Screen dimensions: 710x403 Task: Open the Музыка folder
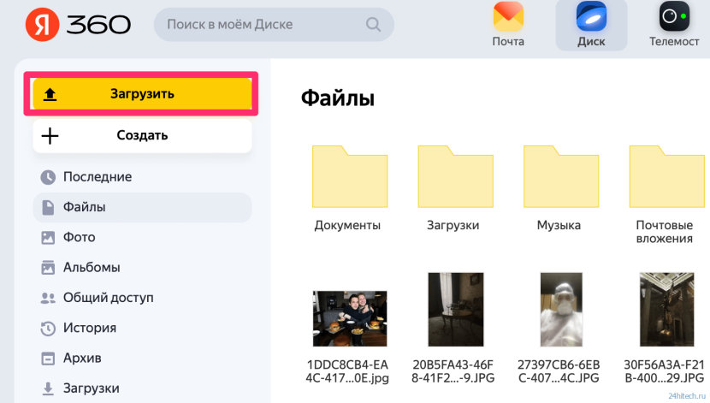point(559,175)
